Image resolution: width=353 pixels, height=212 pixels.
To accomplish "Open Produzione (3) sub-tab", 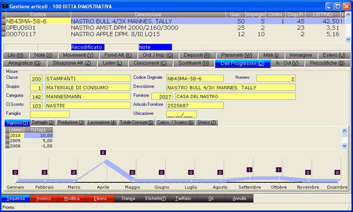I will (71, 123).
